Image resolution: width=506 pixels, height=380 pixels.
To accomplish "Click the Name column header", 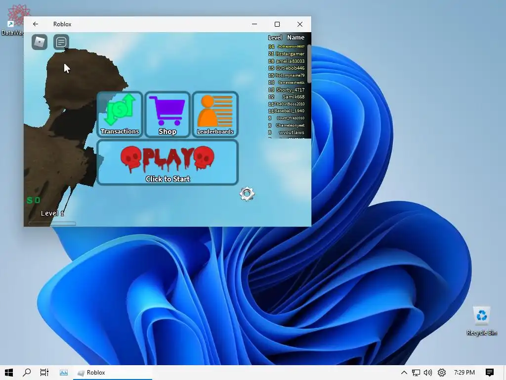I will [295, 38].
